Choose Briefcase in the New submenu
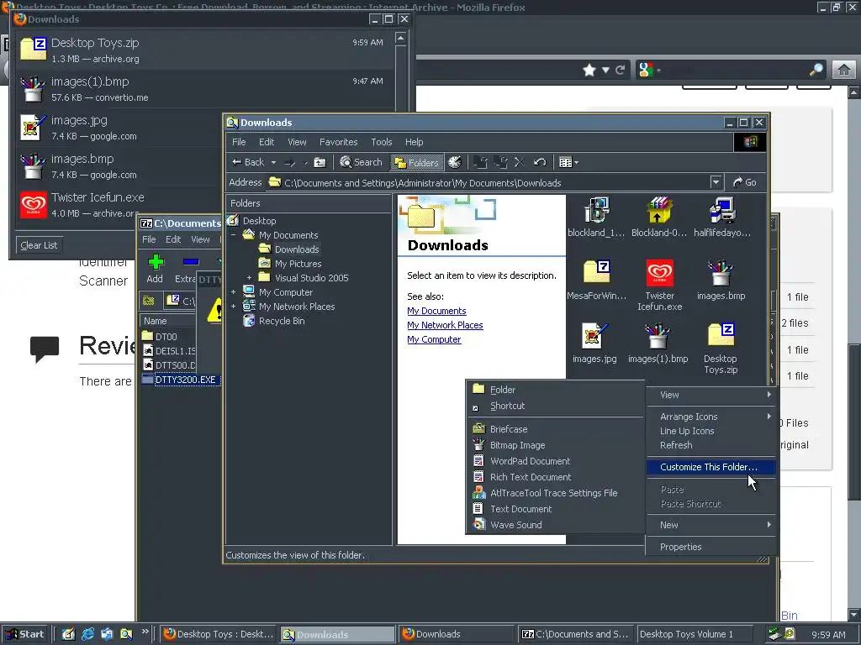861x645 pixels. coord(555,429)
